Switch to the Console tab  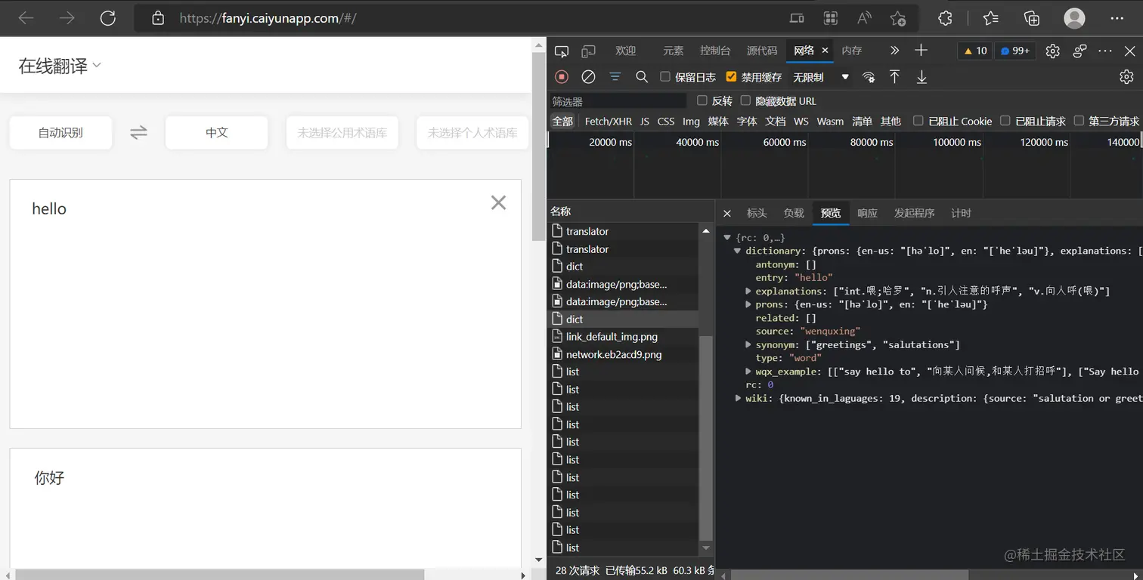[x=714, y=51]
